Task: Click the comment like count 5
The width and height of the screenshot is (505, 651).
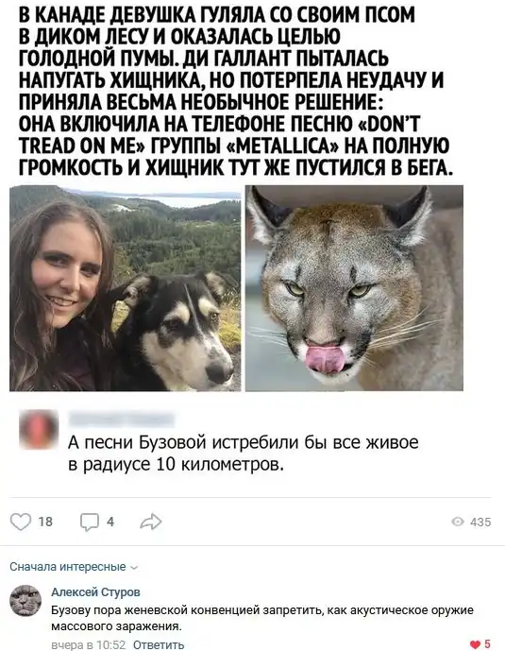Action: [x=487, y=644]
